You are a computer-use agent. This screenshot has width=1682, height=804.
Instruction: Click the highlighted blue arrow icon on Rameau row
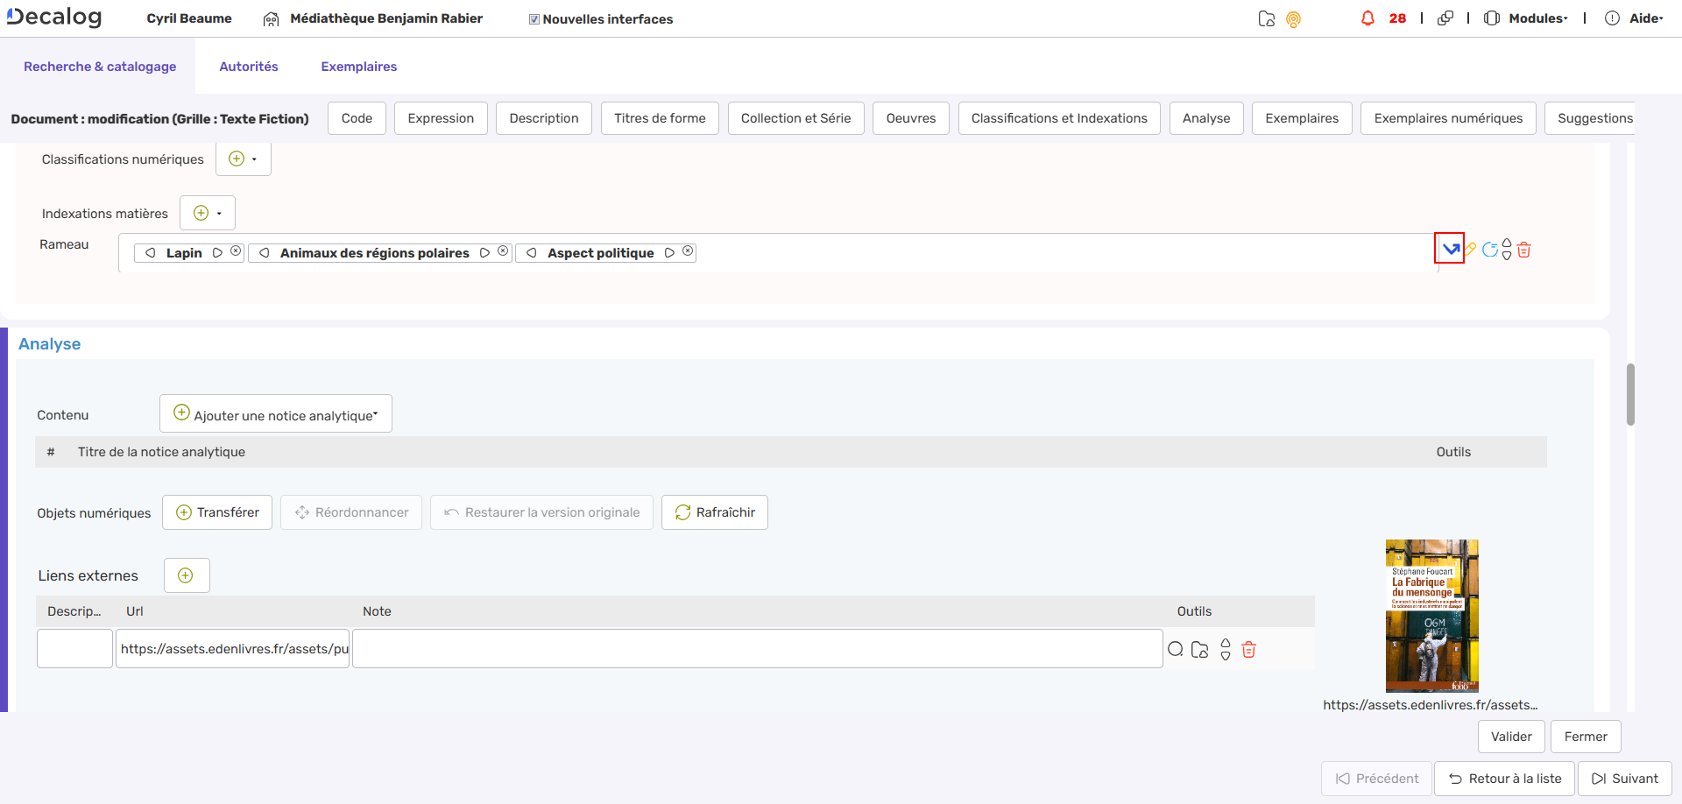tap(1451, 249)
